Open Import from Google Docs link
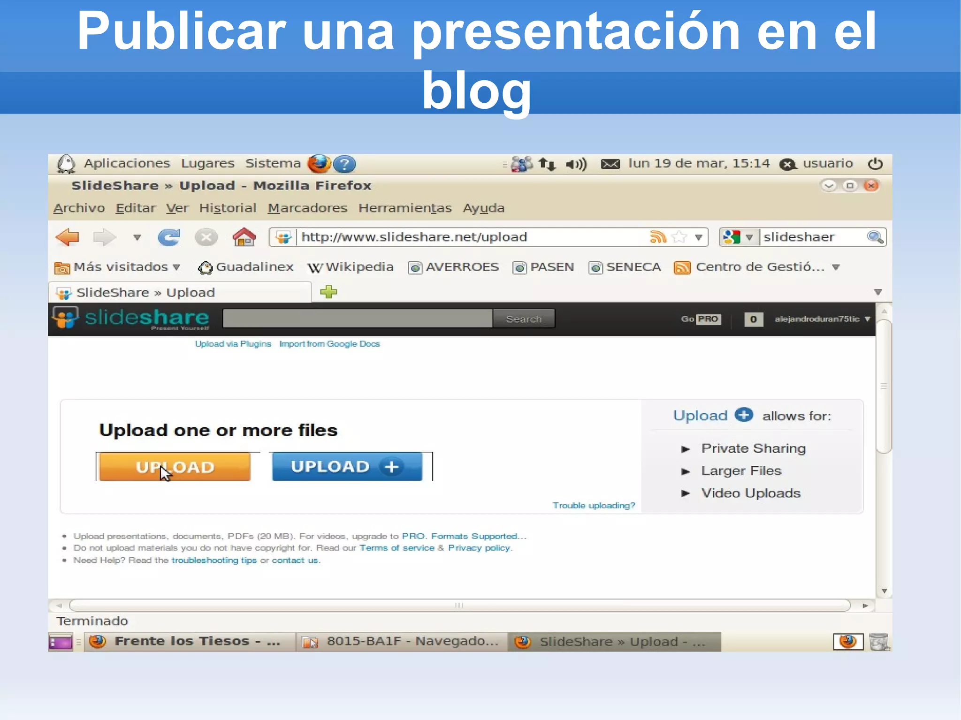The height and width of the screenshot is (720, 961). [329, 344]
